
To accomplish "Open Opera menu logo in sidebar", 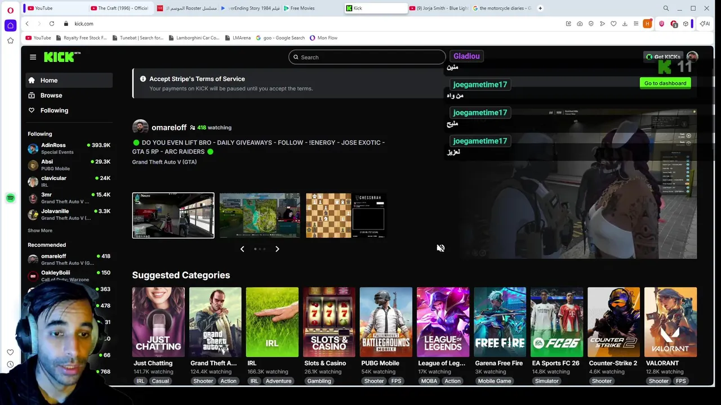I will click(x=10, y=11).
